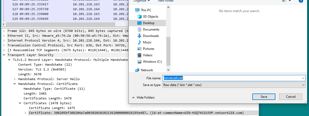Click the Documents page icon
This screenshot has width=309, height=116.
tap(139, 29)
